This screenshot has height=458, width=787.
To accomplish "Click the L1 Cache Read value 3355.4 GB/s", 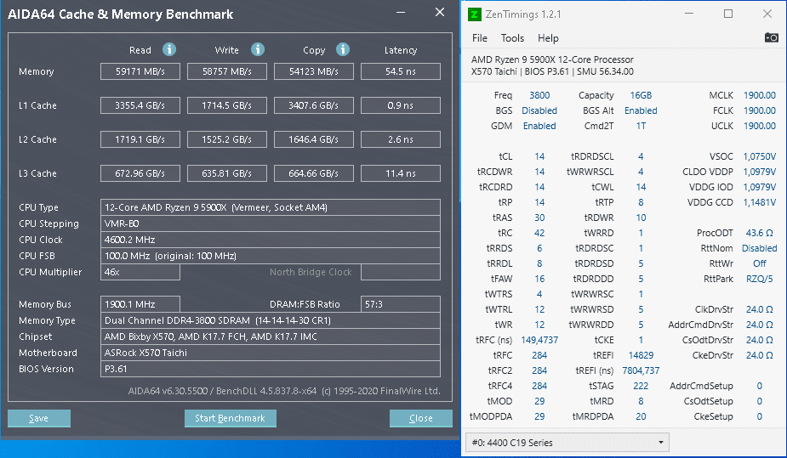I will click(140, 105).
